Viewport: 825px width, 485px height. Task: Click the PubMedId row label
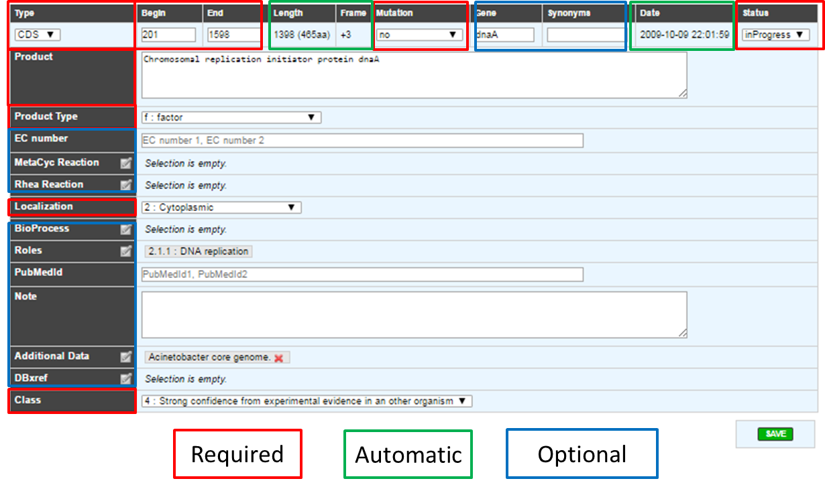pyautogui.click(x=38, y=273)
